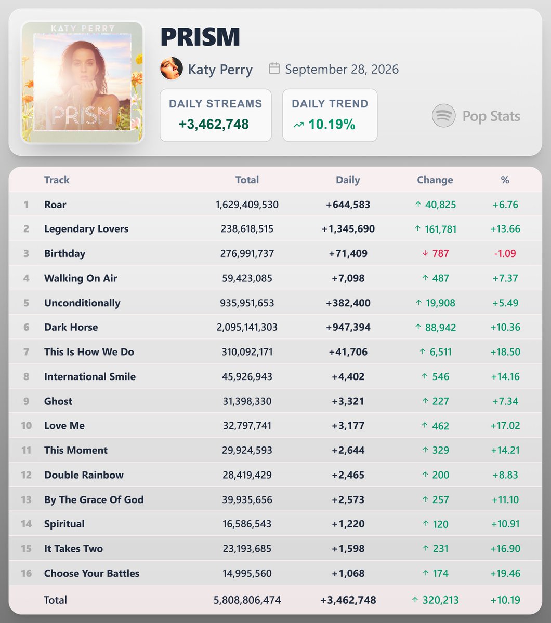Screen dimensions: 551x623
Task: Select the Dark Horse track name
Action: pyautogui.click(x=71, y=327)
